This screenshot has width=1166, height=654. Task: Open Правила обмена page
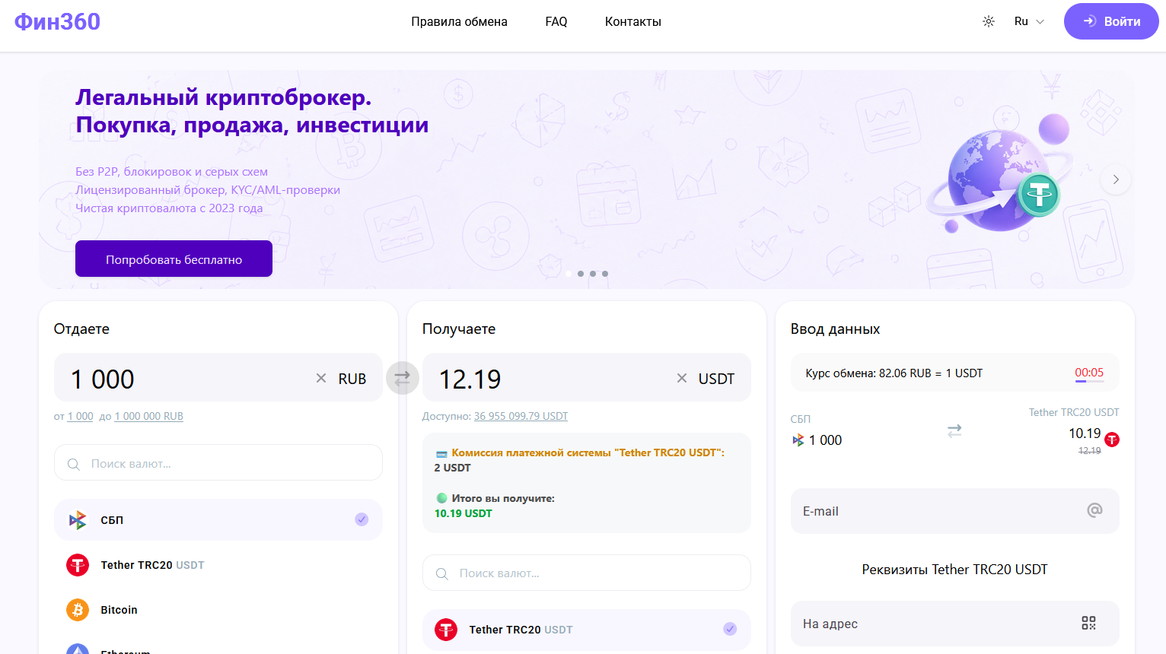coord(459,21)
